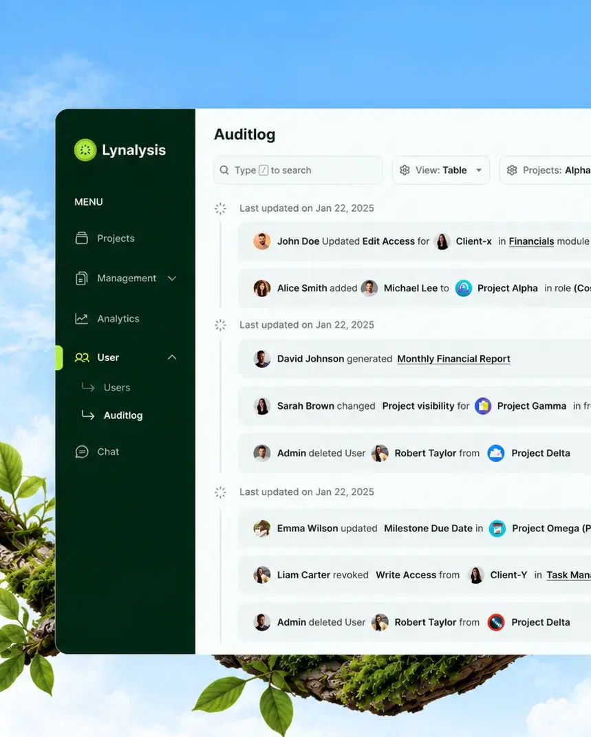Click Liam Carter's avatar

tap(262, 575)
